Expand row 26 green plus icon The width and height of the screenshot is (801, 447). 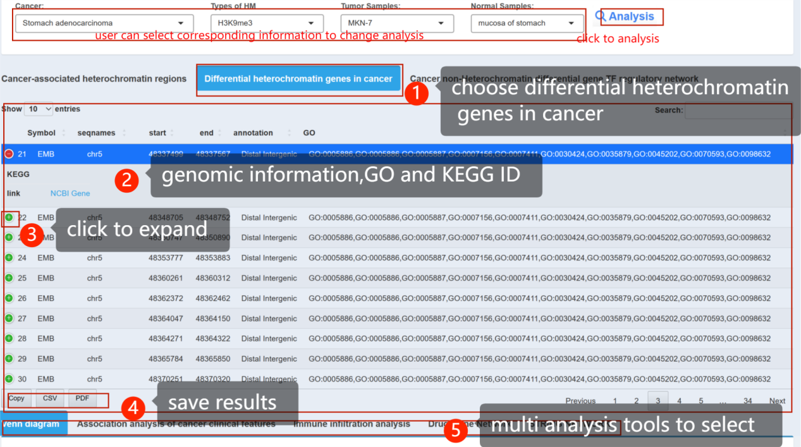coord(9,298)
